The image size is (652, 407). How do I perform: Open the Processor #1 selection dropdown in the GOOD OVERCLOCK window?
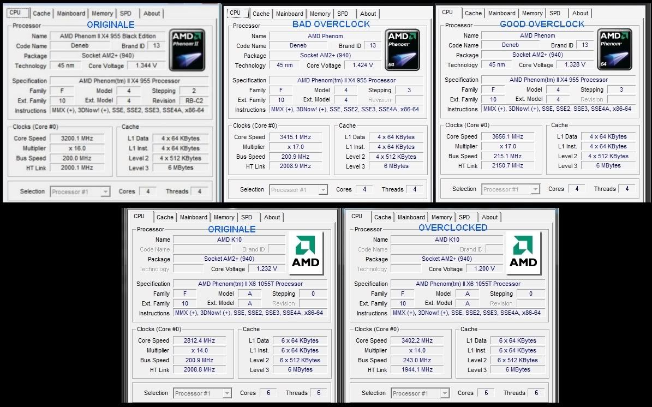pos(511,189)
